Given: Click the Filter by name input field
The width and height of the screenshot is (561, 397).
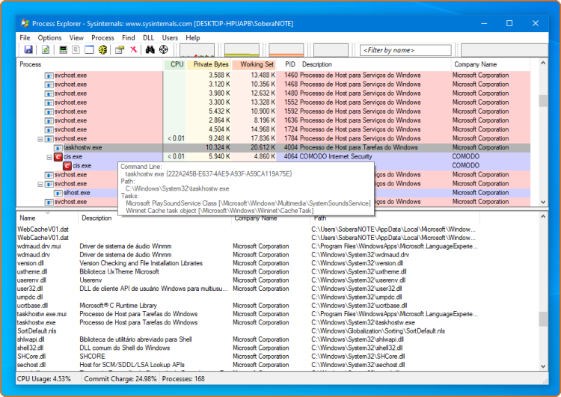Looking at the screenshot, I should pyautogui.click(x=405, y=50).
